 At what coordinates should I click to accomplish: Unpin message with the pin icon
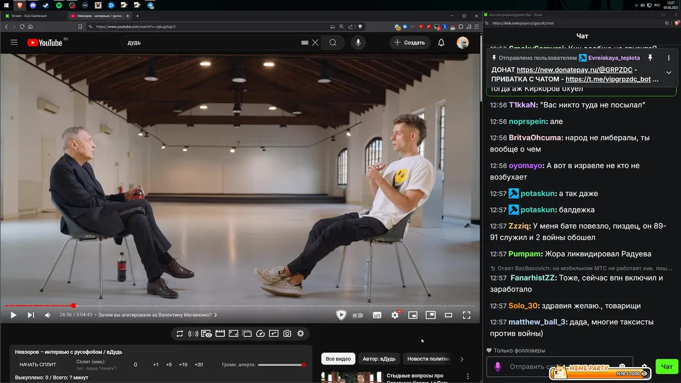[x=650, y=57]
